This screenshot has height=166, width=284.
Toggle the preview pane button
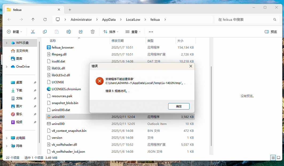coord(271,32)
